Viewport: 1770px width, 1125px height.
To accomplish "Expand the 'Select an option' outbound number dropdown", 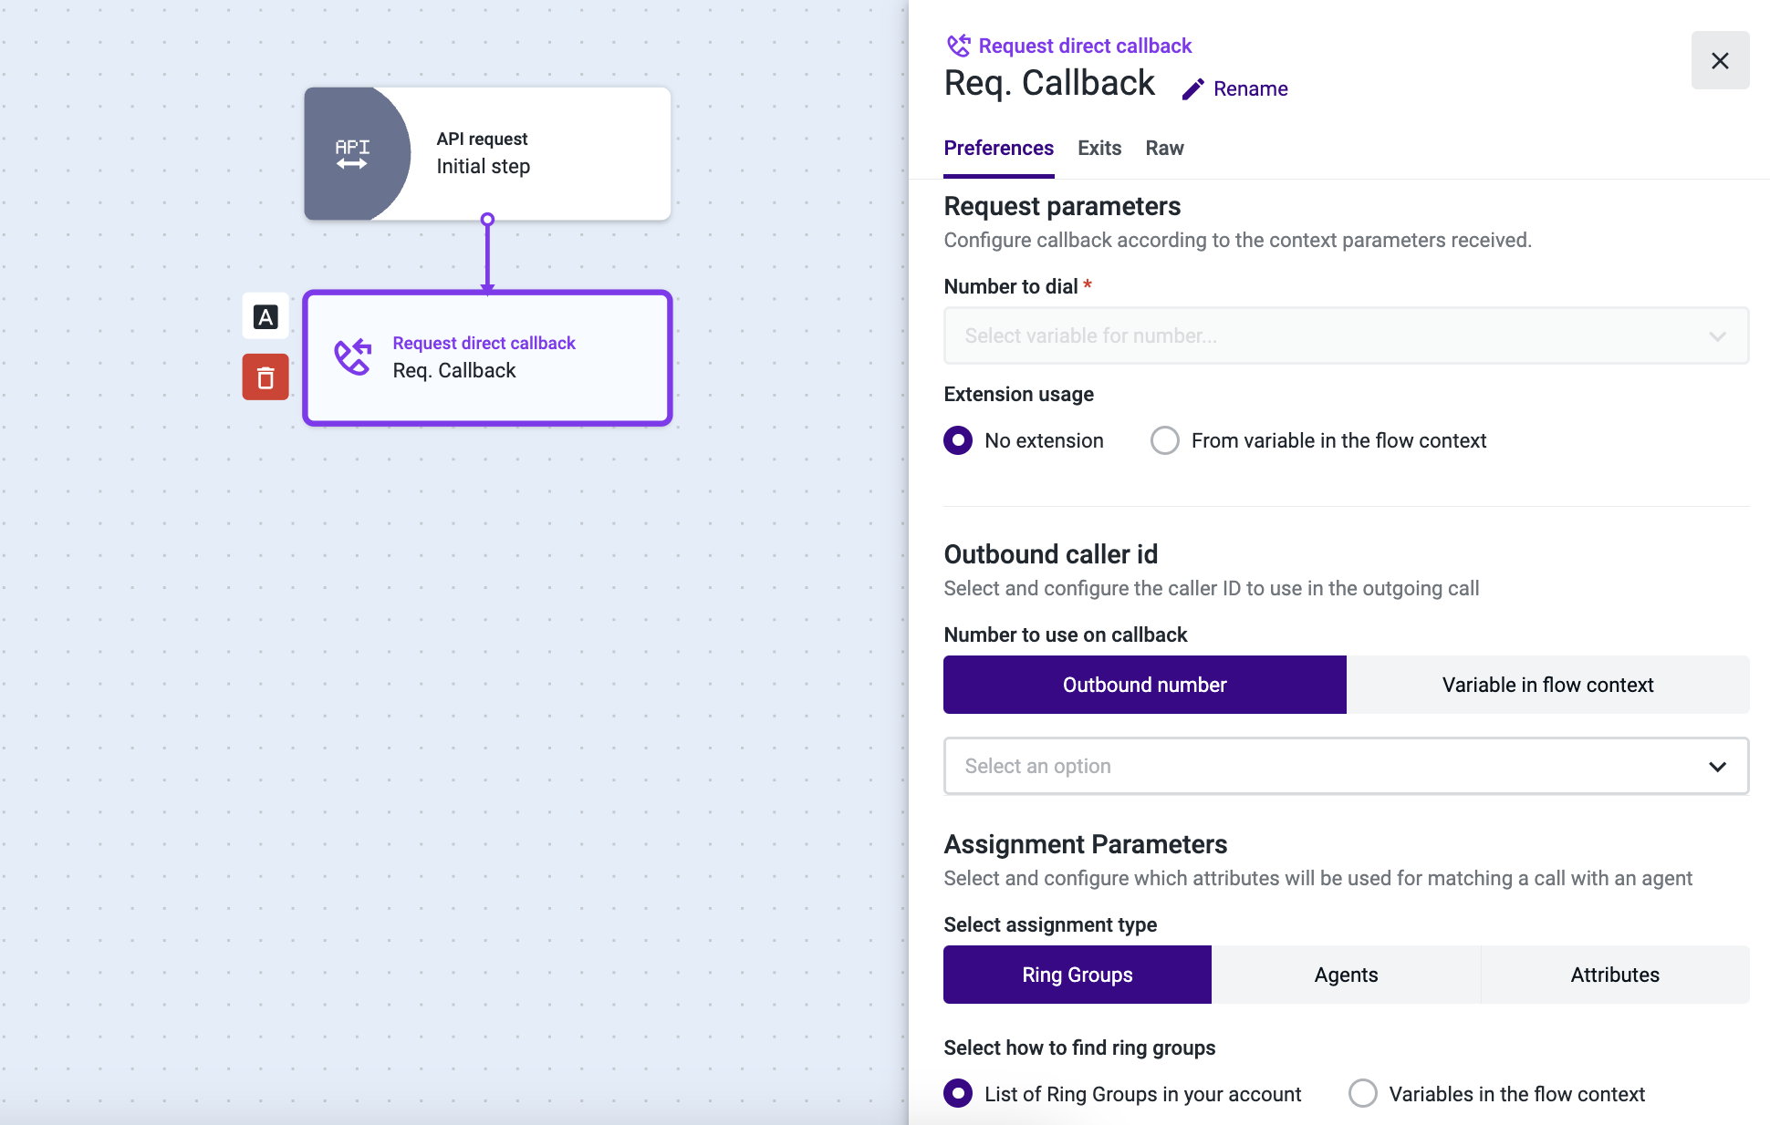I will tap(1346, 766).
